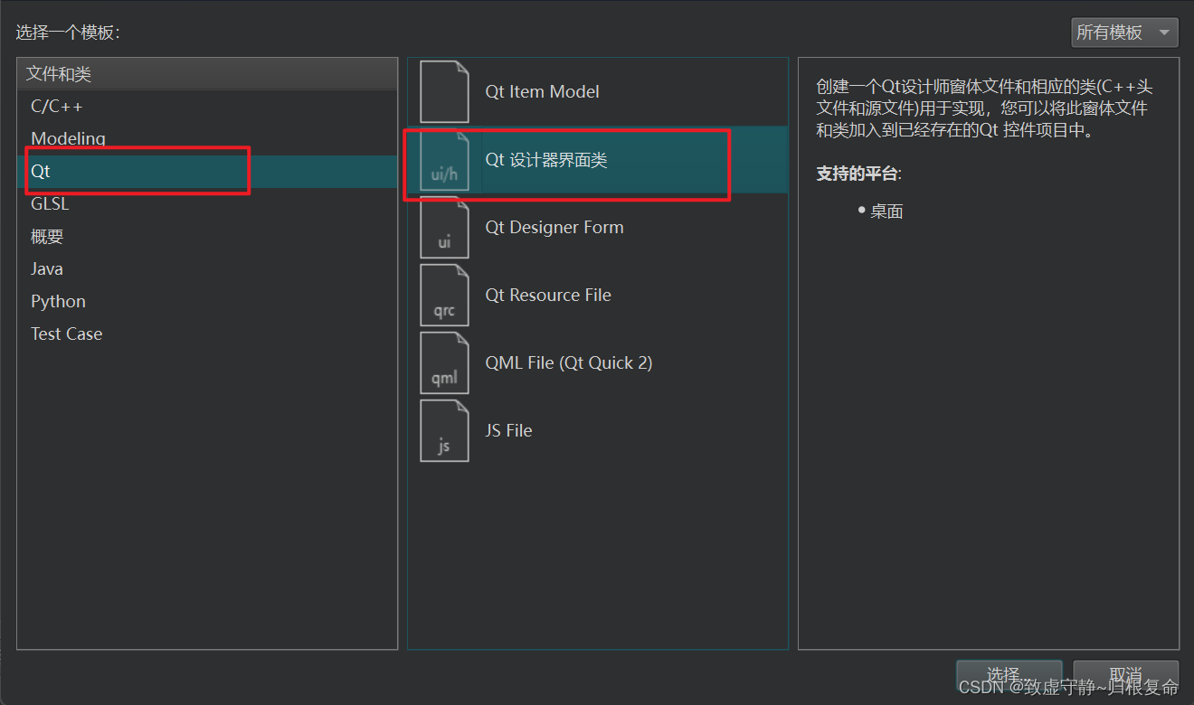This screenshot has width=1194, height=705.
Task: Pick the Qt Item Model template label
Action: tap(542, 91)
